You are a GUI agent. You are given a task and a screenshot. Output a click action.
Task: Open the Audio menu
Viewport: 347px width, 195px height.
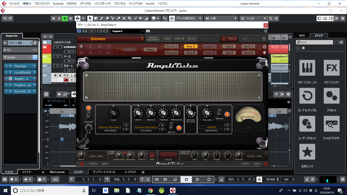(58, 3)
